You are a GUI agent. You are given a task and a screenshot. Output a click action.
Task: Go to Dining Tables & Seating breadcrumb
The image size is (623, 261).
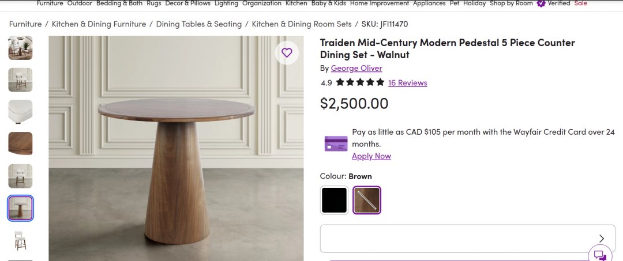(198, 24)
